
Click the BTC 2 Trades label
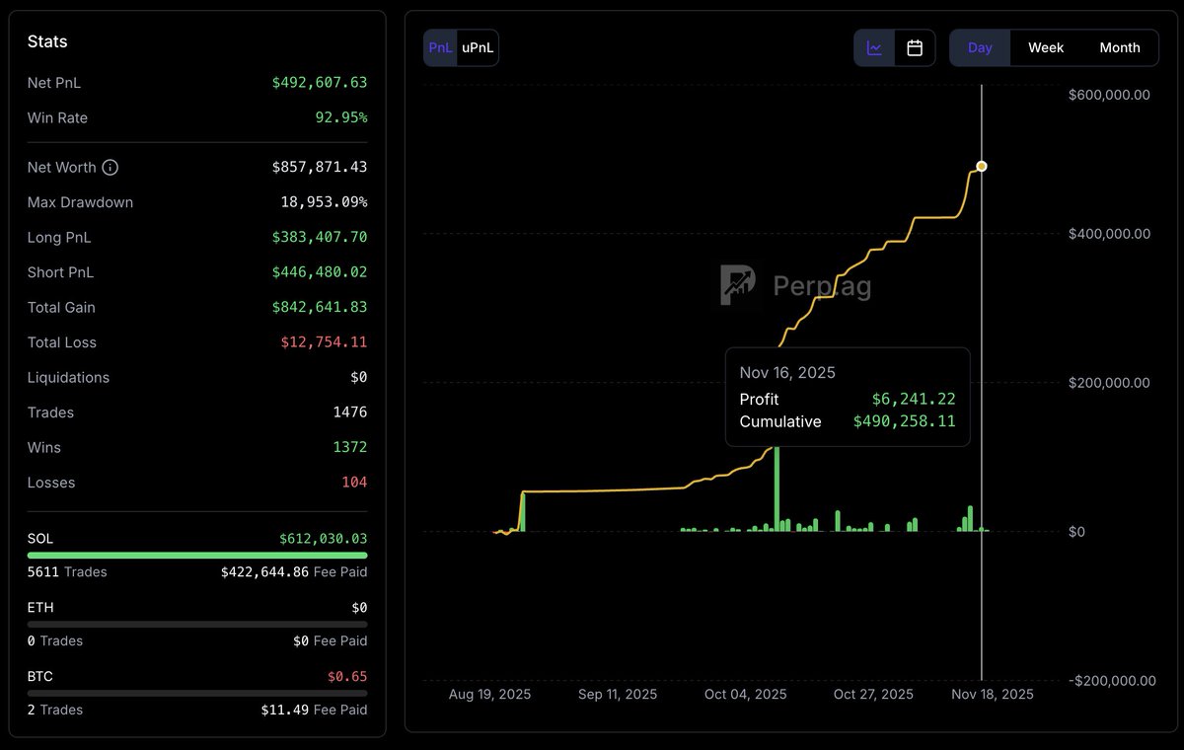point(55,711)
